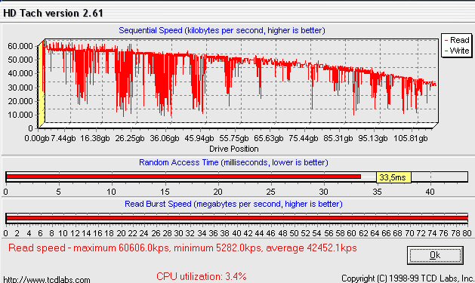Select the Read legend entry
This screenshot has height=283, width=475.
tap(457, 40)
